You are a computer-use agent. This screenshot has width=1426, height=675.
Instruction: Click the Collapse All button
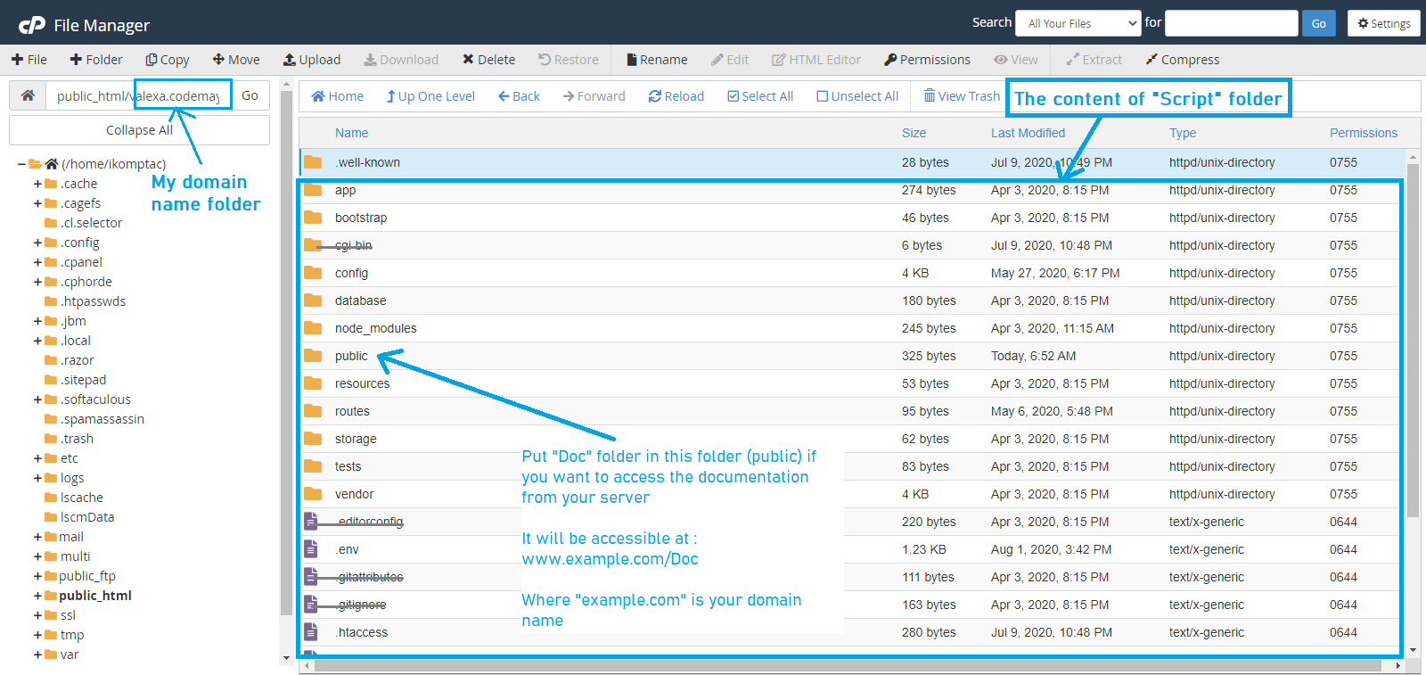(x=139, y=130)
